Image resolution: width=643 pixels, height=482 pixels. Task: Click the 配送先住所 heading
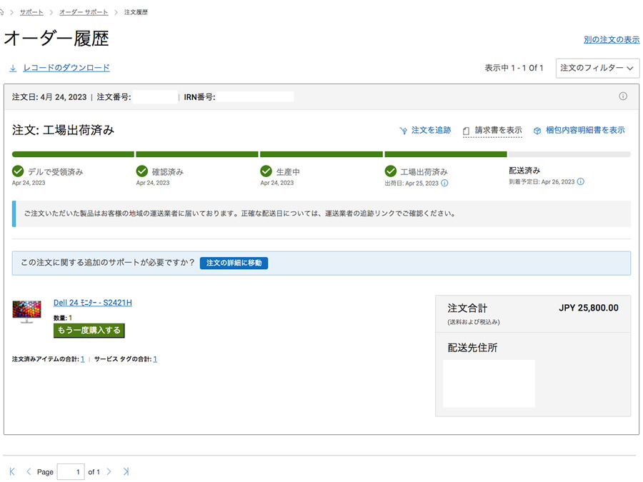coord(472,348)
